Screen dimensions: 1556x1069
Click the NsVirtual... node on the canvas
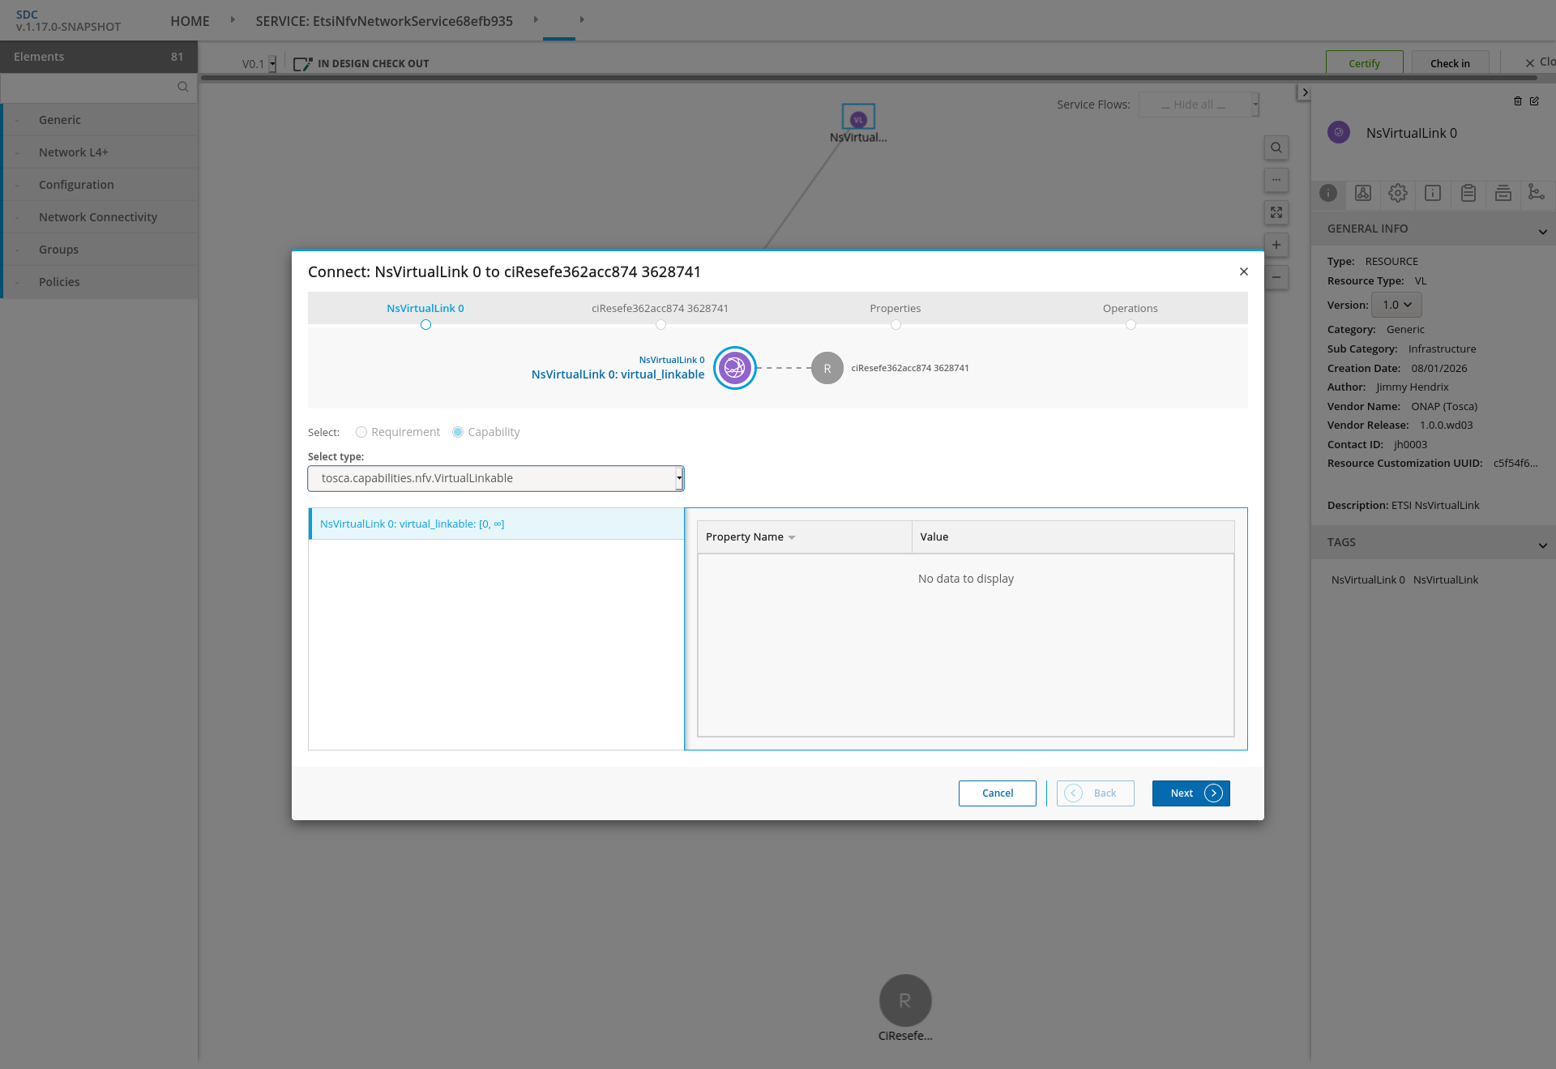click(858, 118)
